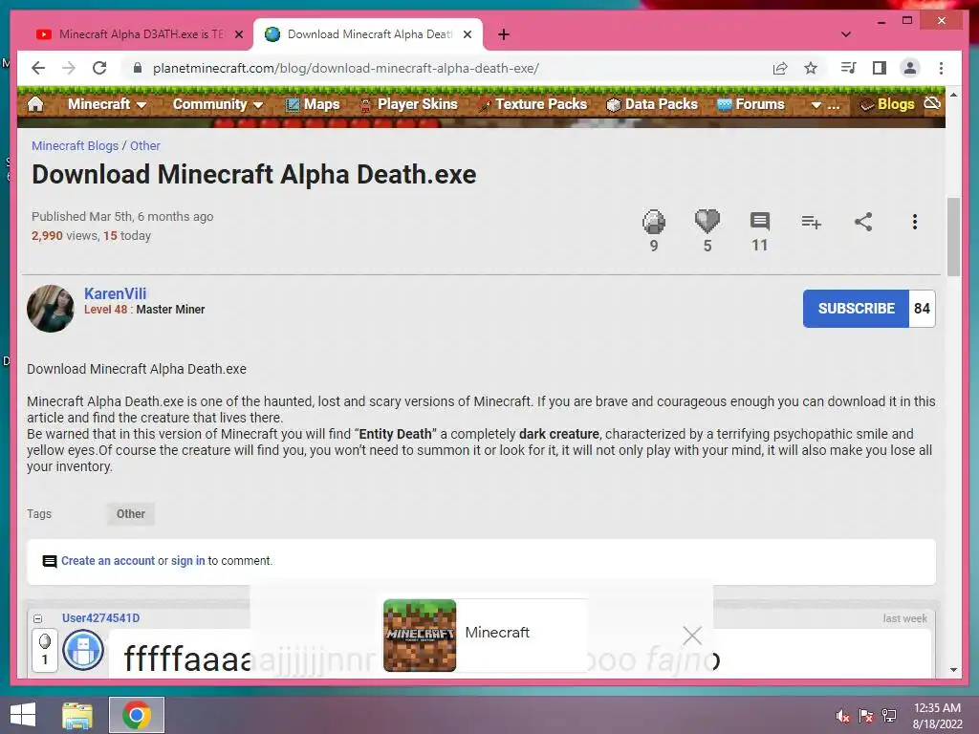
Task: Expand the Community menu
Action: 217,104
